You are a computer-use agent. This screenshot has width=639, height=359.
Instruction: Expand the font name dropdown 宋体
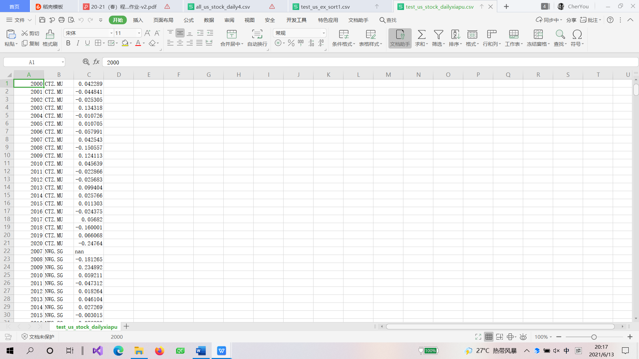coord(111,33)
